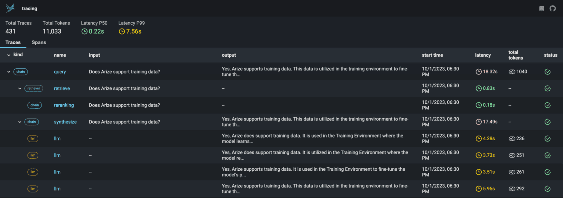Click the success status icon for query row

pyautogui.click(x=547, y=72)
